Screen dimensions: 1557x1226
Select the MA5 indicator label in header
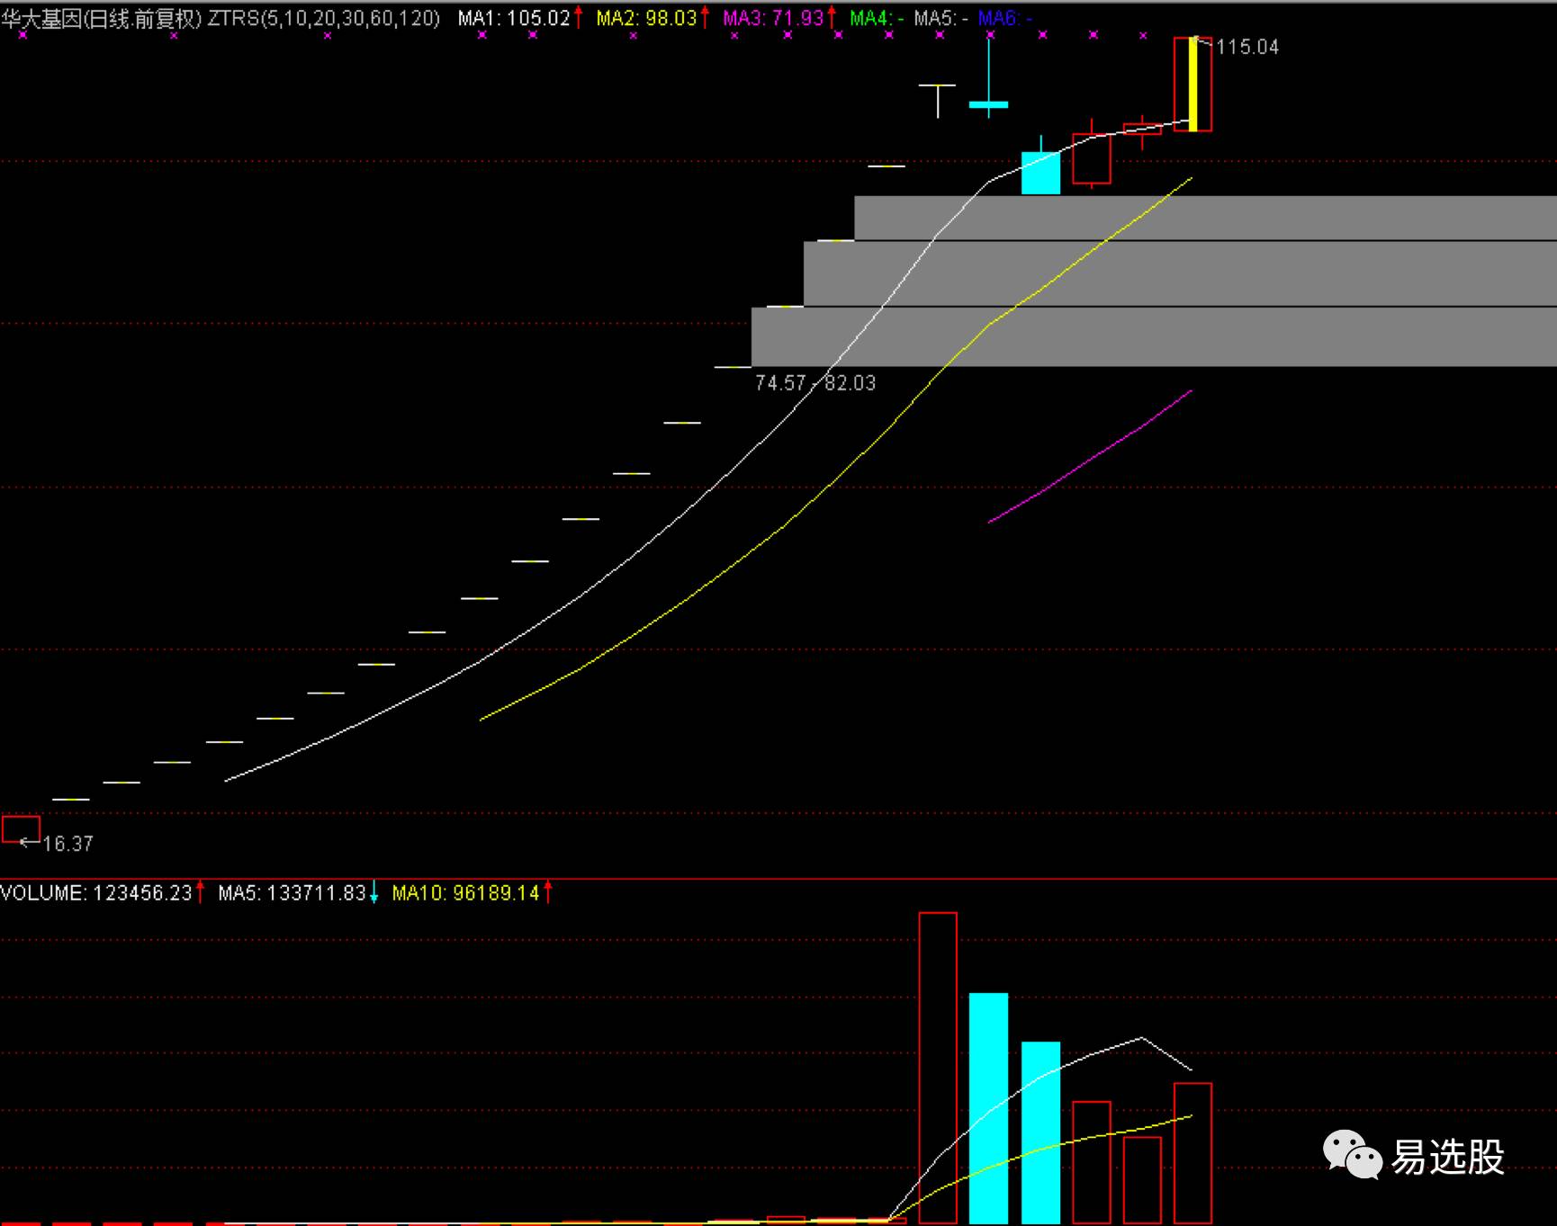coord(940,18)
